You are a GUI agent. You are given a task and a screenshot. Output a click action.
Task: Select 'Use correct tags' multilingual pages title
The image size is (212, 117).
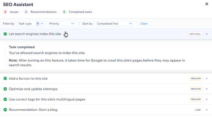[x=47, y=99]
